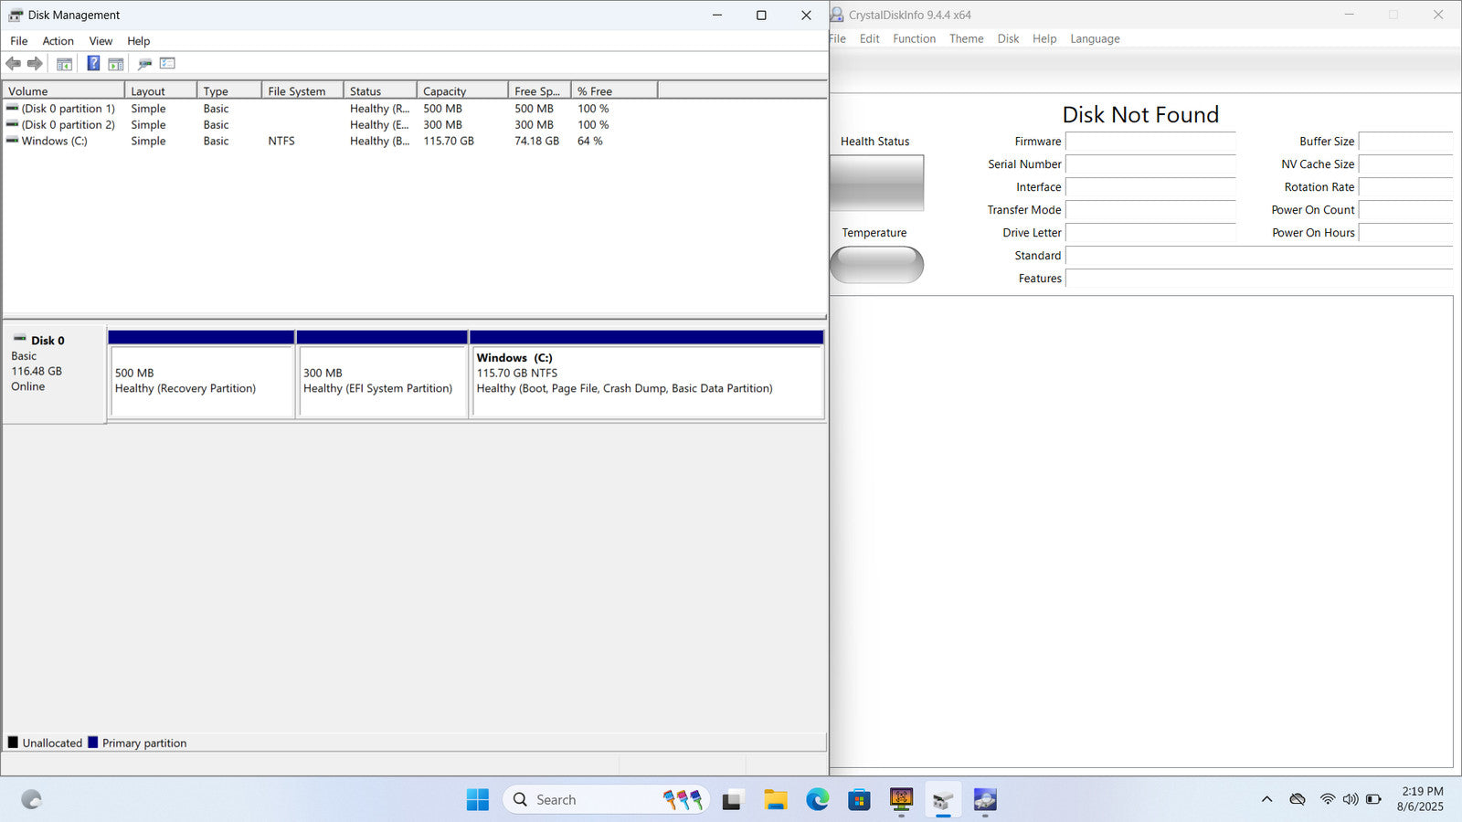1462x822 pixels.
Task: Click the Features field
Action: 1259,279
